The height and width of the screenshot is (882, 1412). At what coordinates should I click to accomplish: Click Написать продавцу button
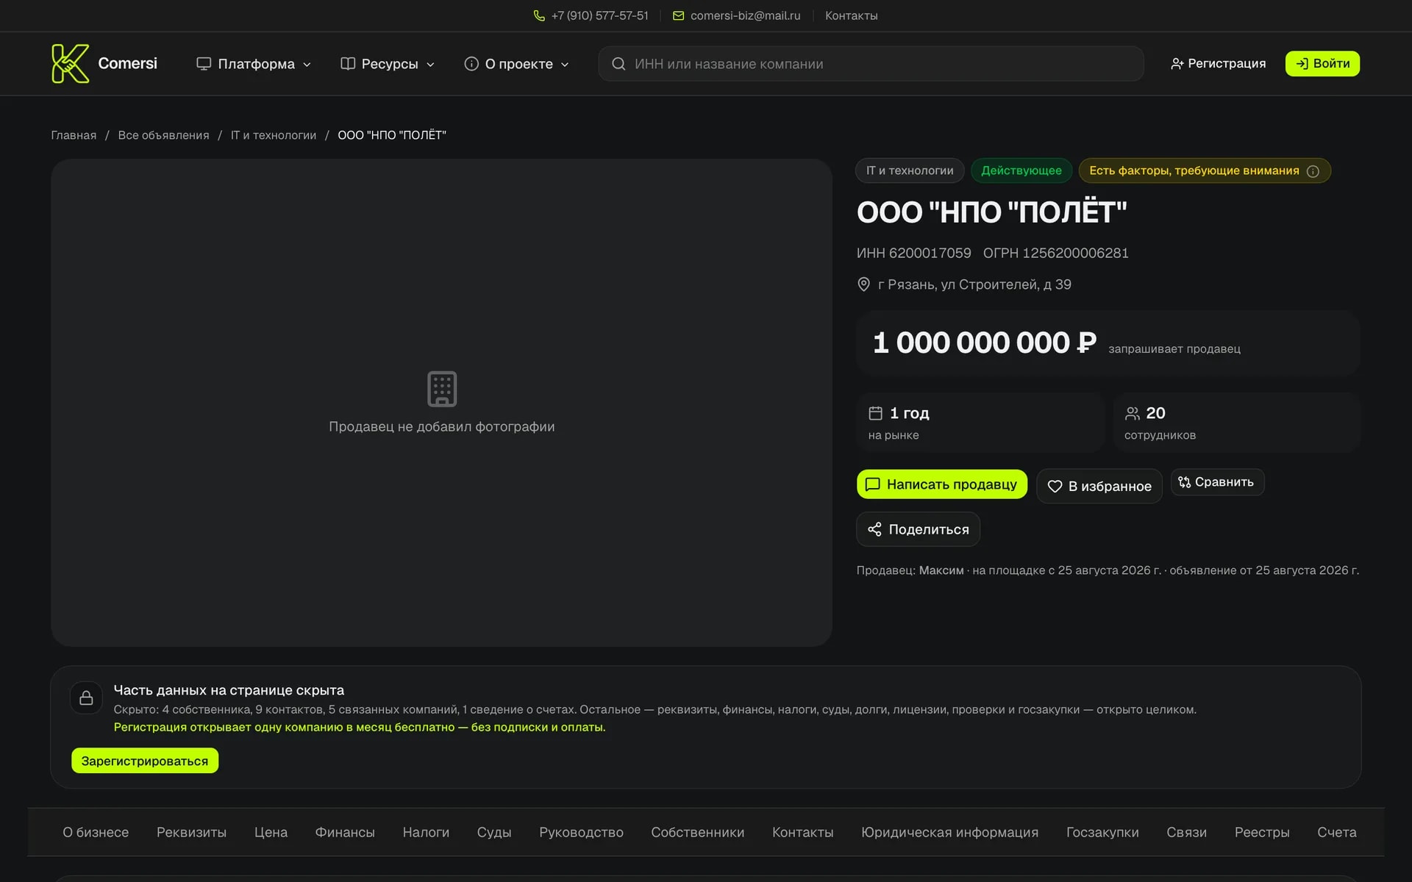(x=942, y=484)
